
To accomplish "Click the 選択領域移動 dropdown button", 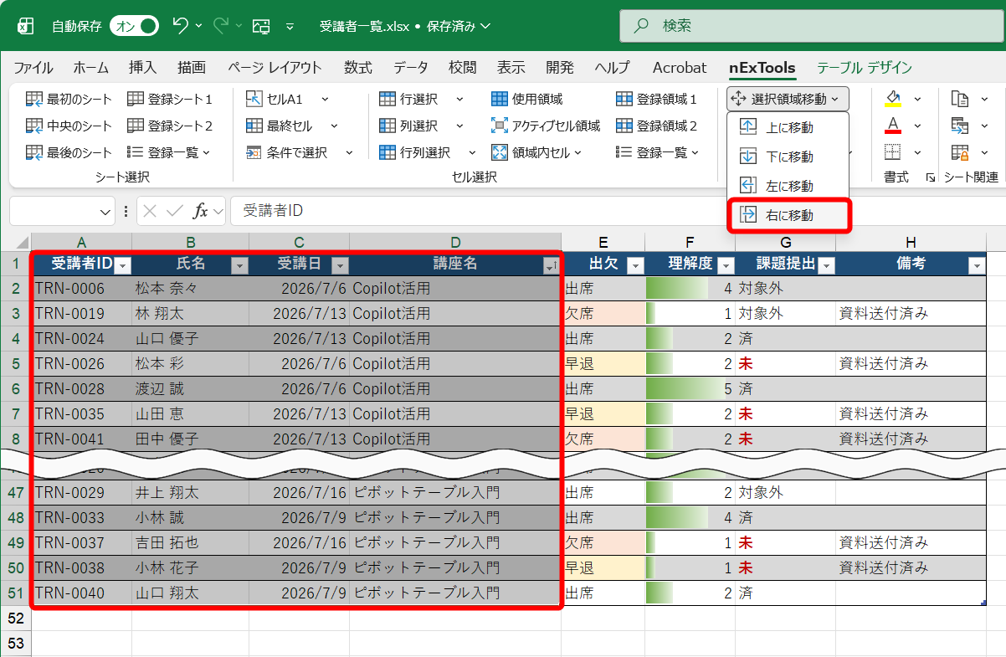I will [788, 99].
